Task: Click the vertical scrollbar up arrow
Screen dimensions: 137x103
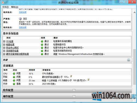Action: pyautogui.click(x=135, y=13)
